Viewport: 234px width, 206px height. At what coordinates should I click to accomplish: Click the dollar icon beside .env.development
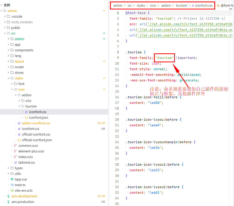[8, 196]
